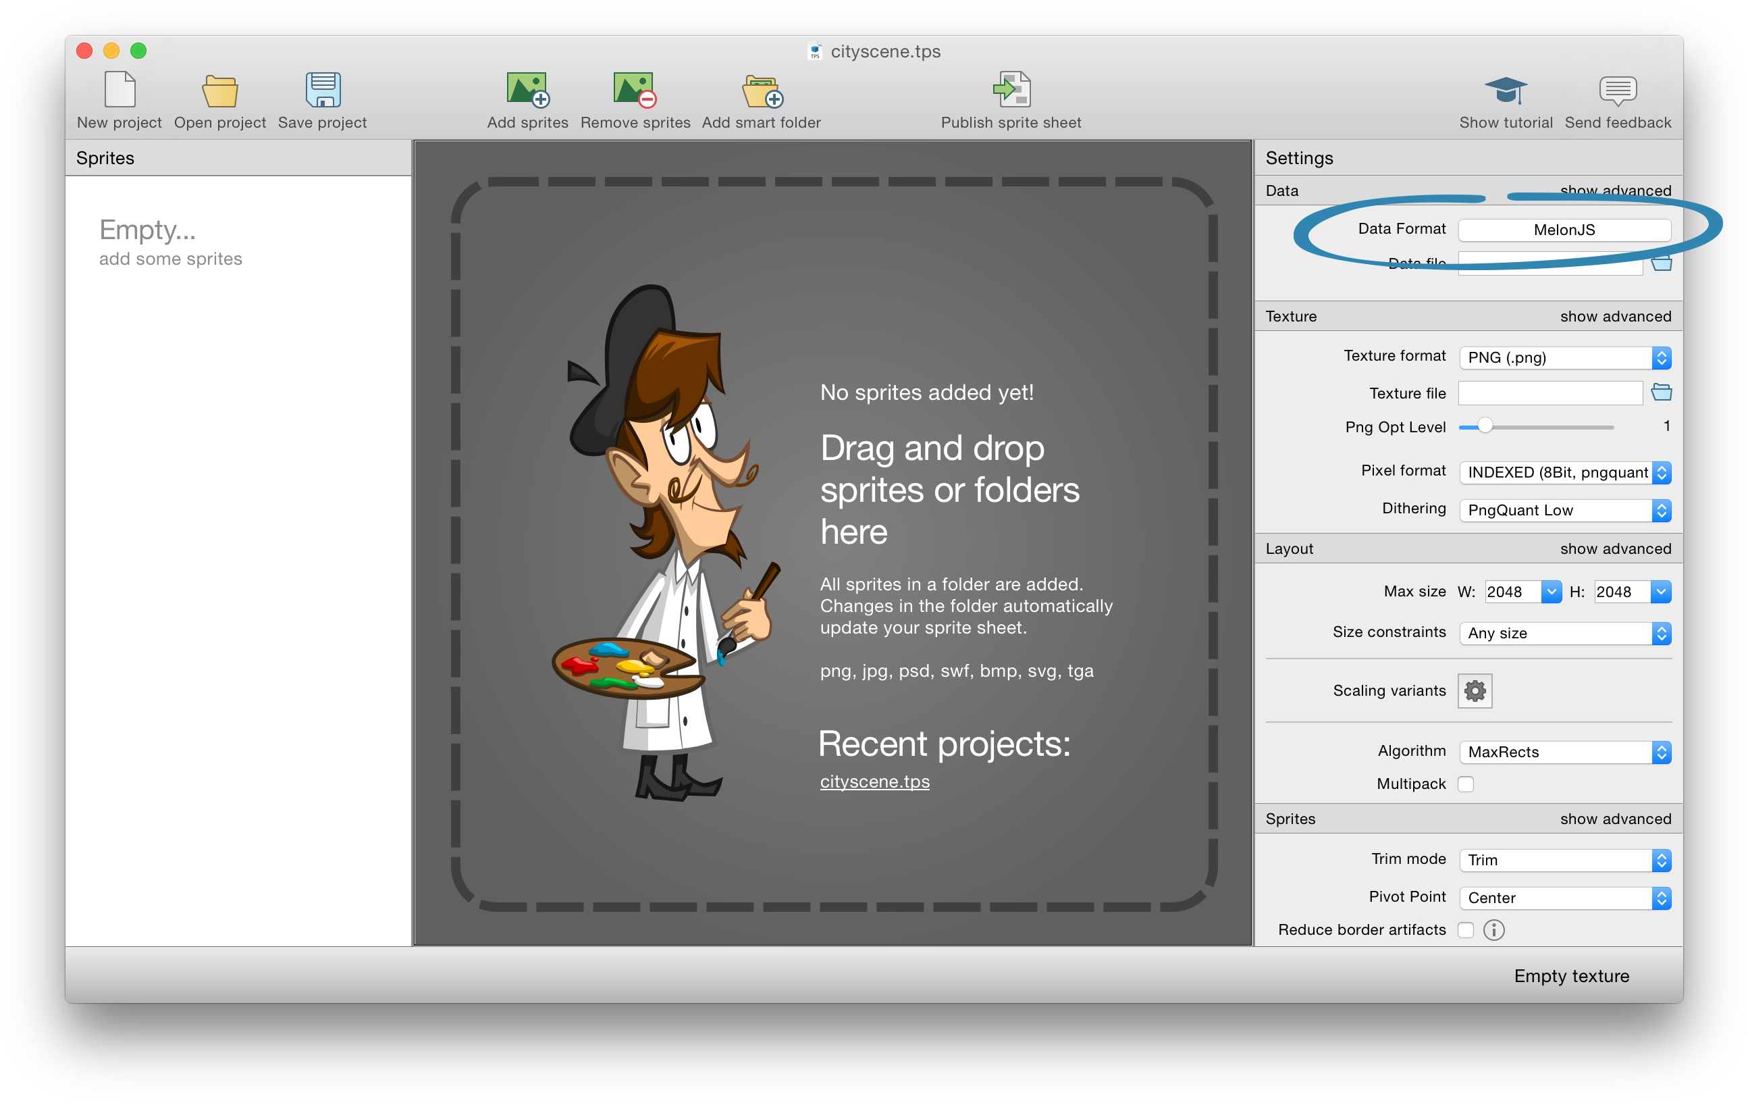This screenshot has height=1103, width=1748.
Task: Click the info icon beside Reduce border artifacts
Action: coord(1493,929)
